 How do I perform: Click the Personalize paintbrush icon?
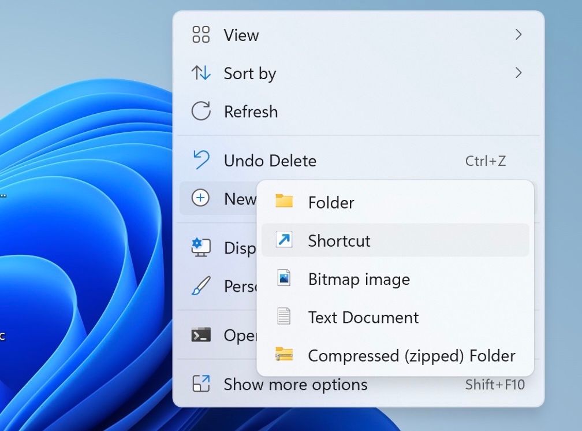(201, 285)
